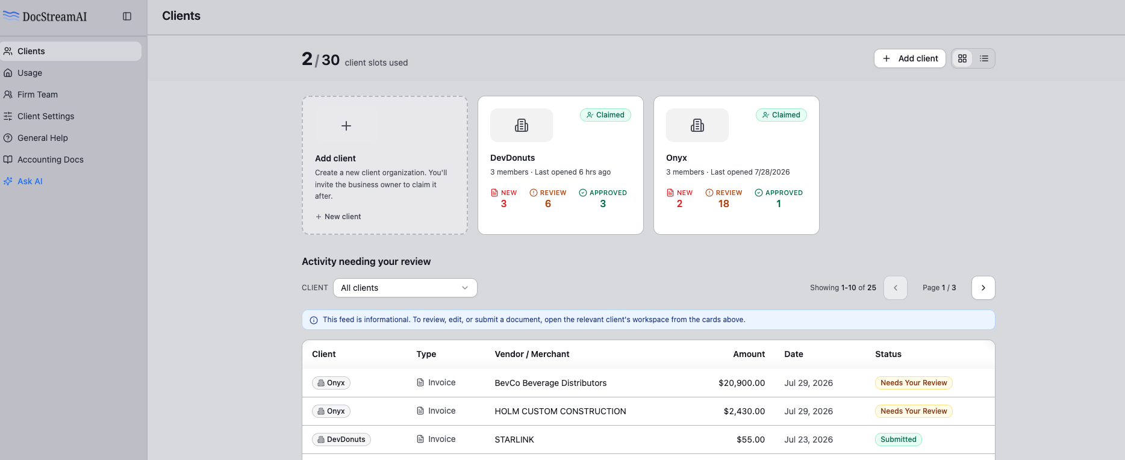Click the Date column header
Viewport: 1125px width, 460px height.
[x=794, y=354]
